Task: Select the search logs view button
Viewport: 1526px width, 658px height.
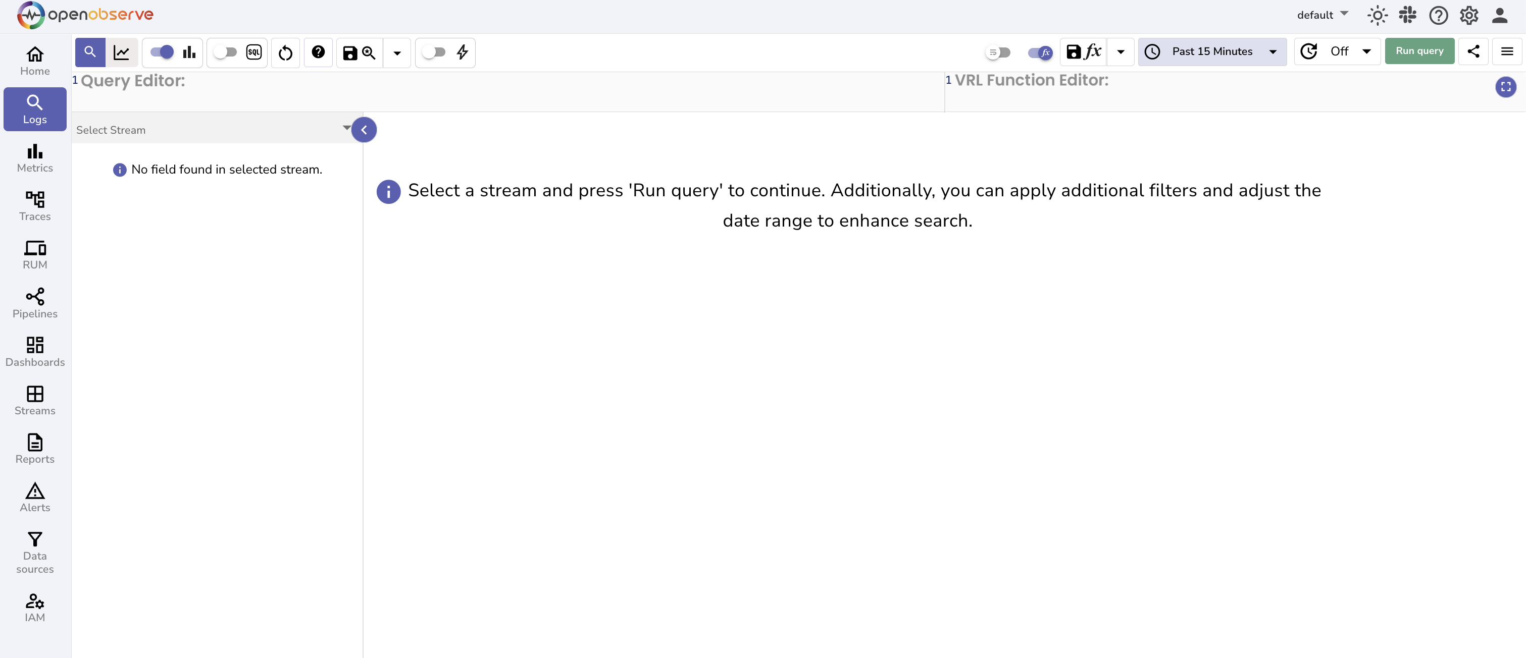Action: [90, 52]
